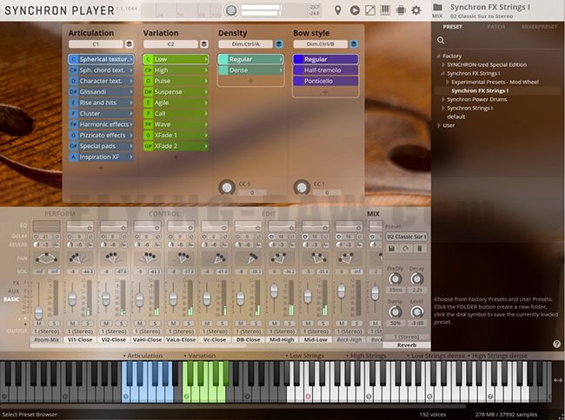The width and height of the screenshot is (565, 420).
Task: Add new slot under Articulation list
Action: (x=101, y=168)
